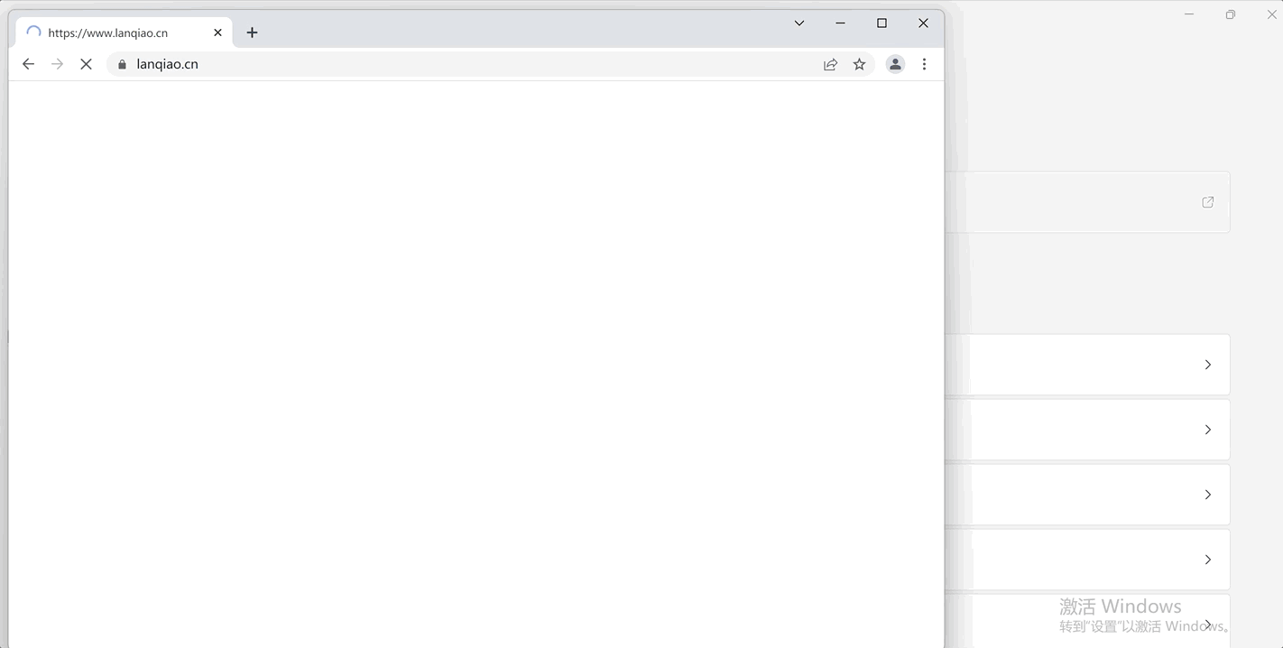Stop loading the lanqiao.cn page

[86, 64]
